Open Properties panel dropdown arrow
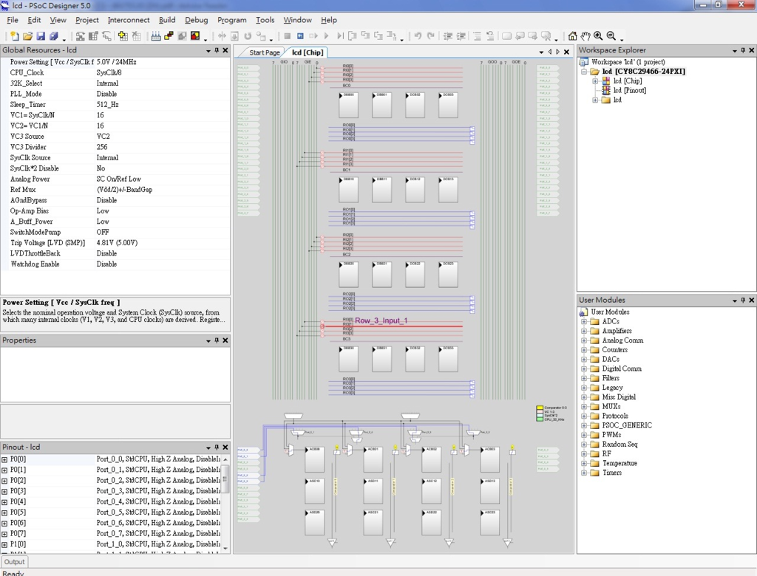This screenshot has width=757, height=576. [x=208, y=341]
